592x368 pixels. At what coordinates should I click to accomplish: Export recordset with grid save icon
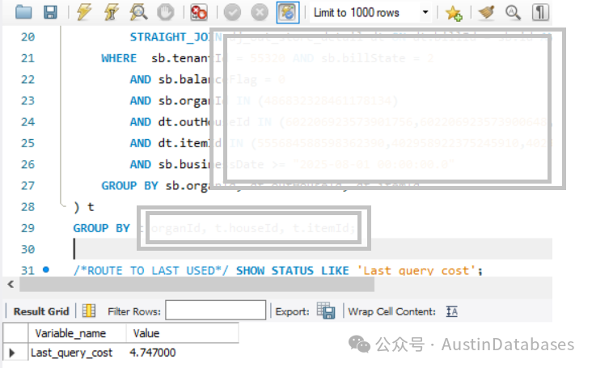click(x=325, y=311)
